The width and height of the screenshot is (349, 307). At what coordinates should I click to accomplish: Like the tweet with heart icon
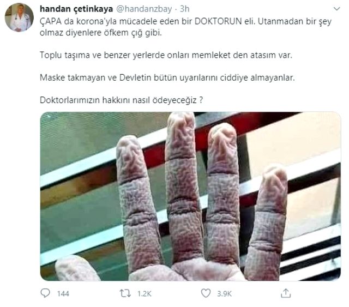click(206, 293)
